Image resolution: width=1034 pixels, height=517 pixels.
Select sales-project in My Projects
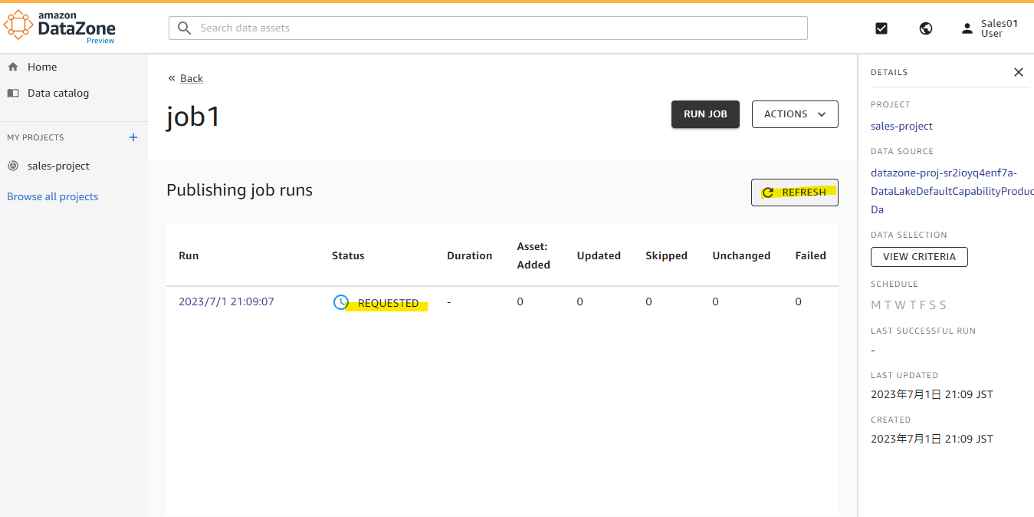click(x=58, y=166)
